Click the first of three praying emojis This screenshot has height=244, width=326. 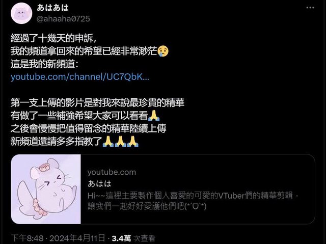click(108, 142)
